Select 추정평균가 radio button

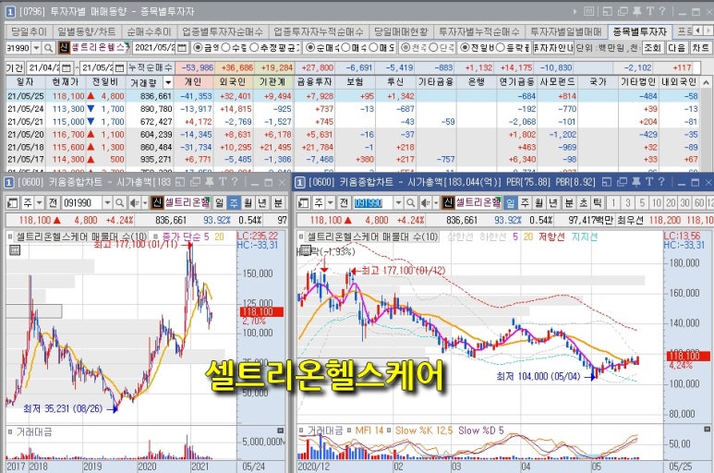click(254, 47)
